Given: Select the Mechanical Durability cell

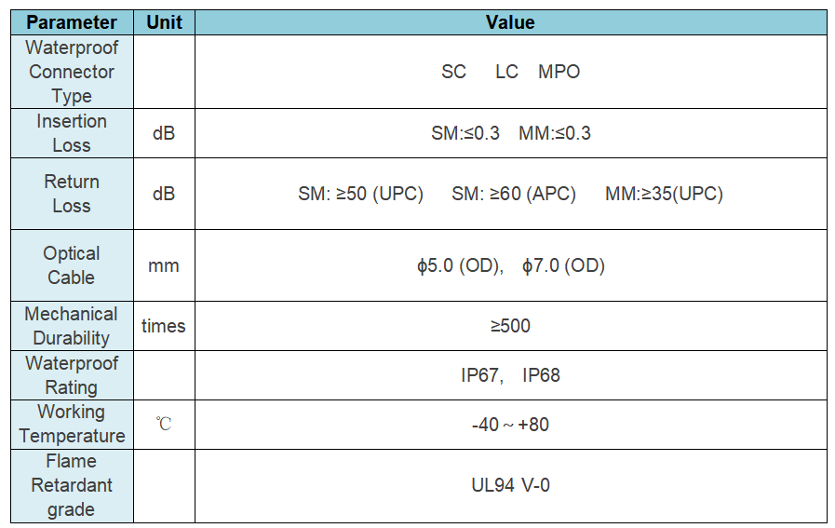Looking at the screenshot, I should tap(72, 326).
